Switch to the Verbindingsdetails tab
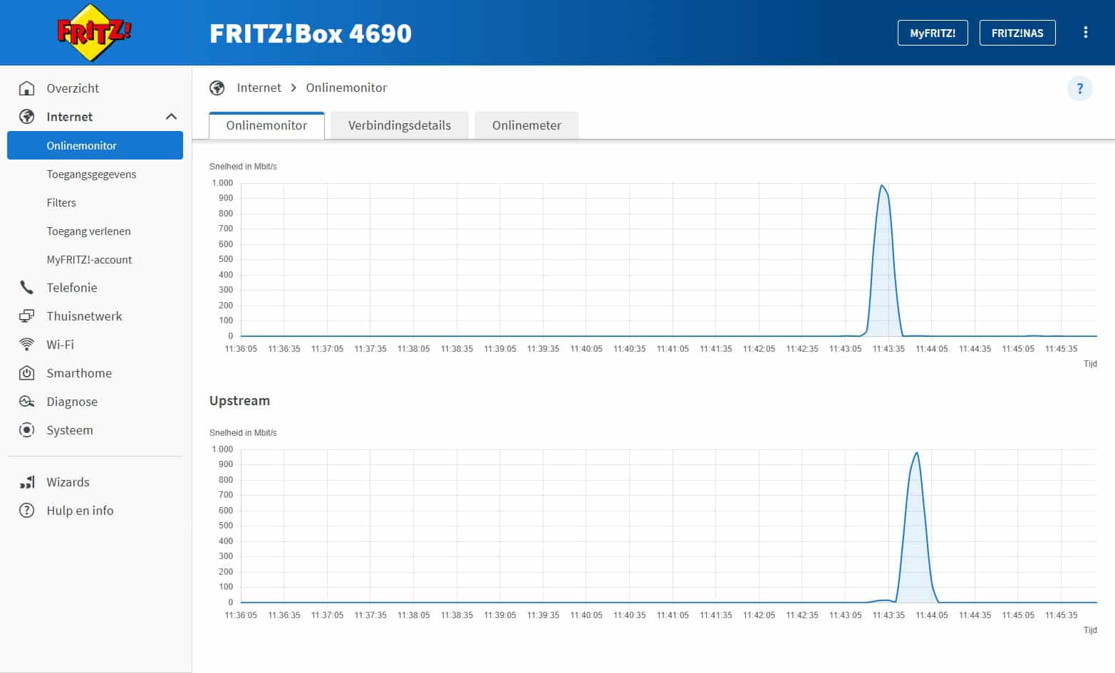The height and width of the screenshot is (673, 1115). (x=399, y=125)
